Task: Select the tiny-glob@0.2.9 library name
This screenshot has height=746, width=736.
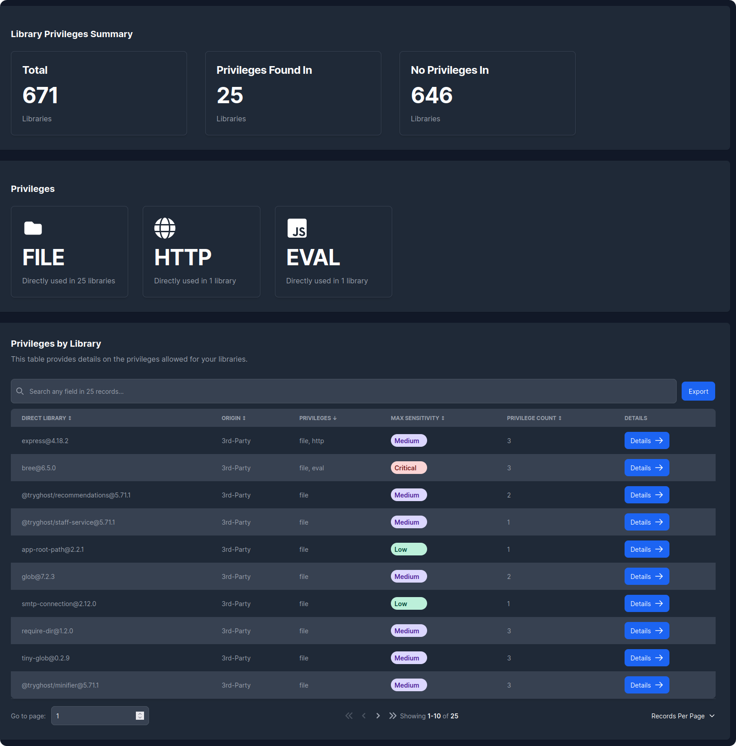Action: (x=45, y=658)
